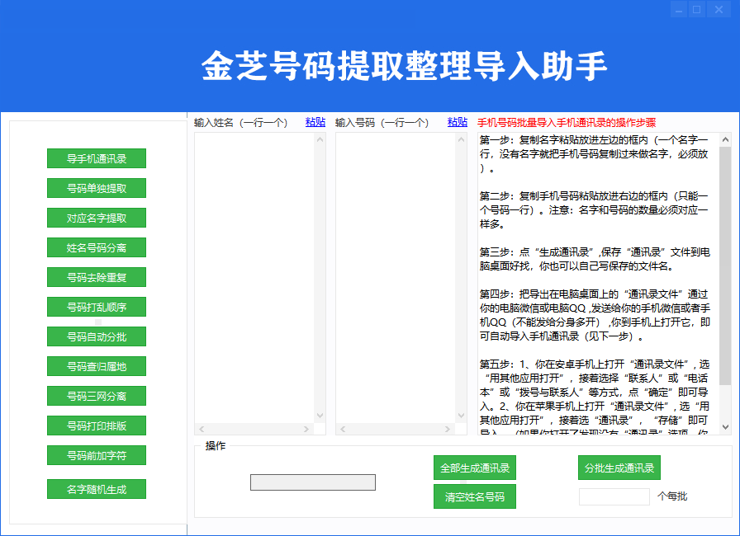Click the 号码自动分批 button

[x=96, y=336]
